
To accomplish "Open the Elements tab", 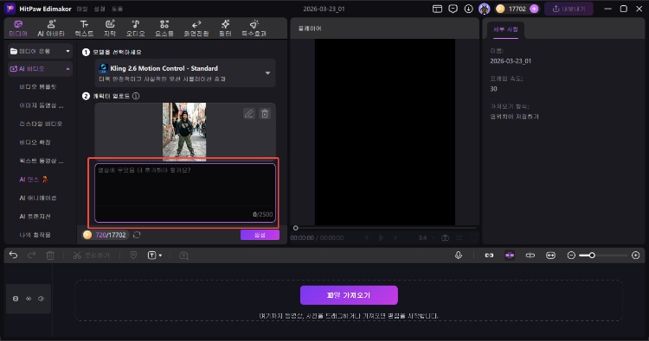I will [164, 28].
